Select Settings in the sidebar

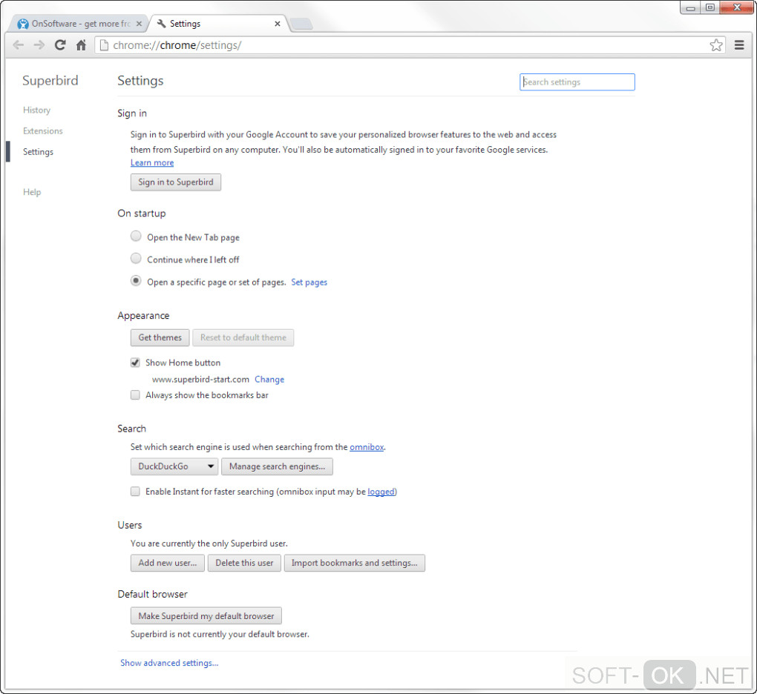click(x=38, y=152)
